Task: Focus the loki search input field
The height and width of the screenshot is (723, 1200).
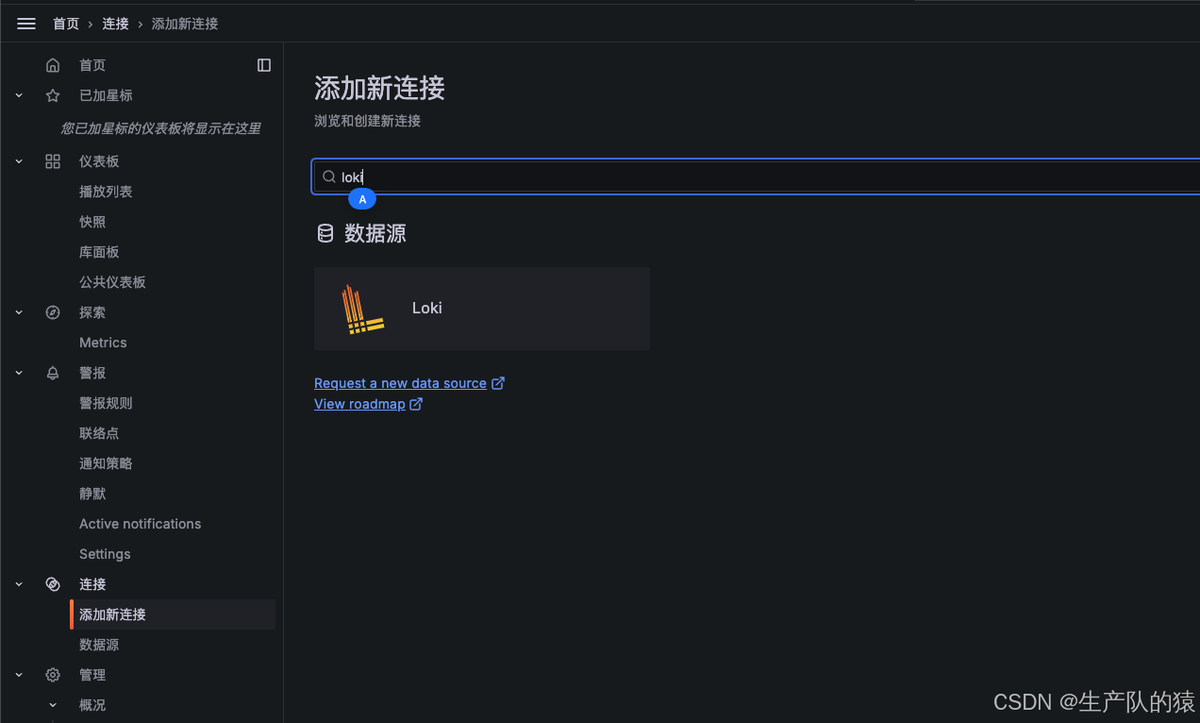Action: [757, 177]
